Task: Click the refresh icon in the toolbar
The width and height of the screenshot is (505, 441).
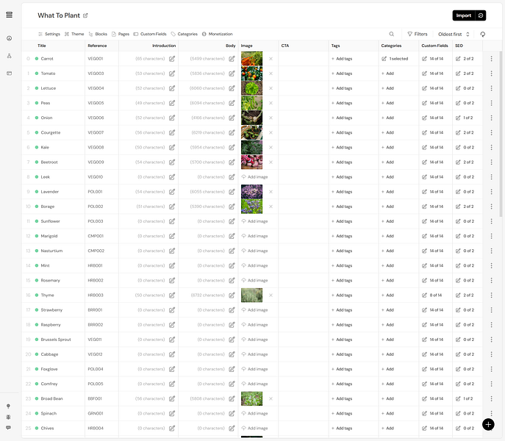Action: click(482, 34)
